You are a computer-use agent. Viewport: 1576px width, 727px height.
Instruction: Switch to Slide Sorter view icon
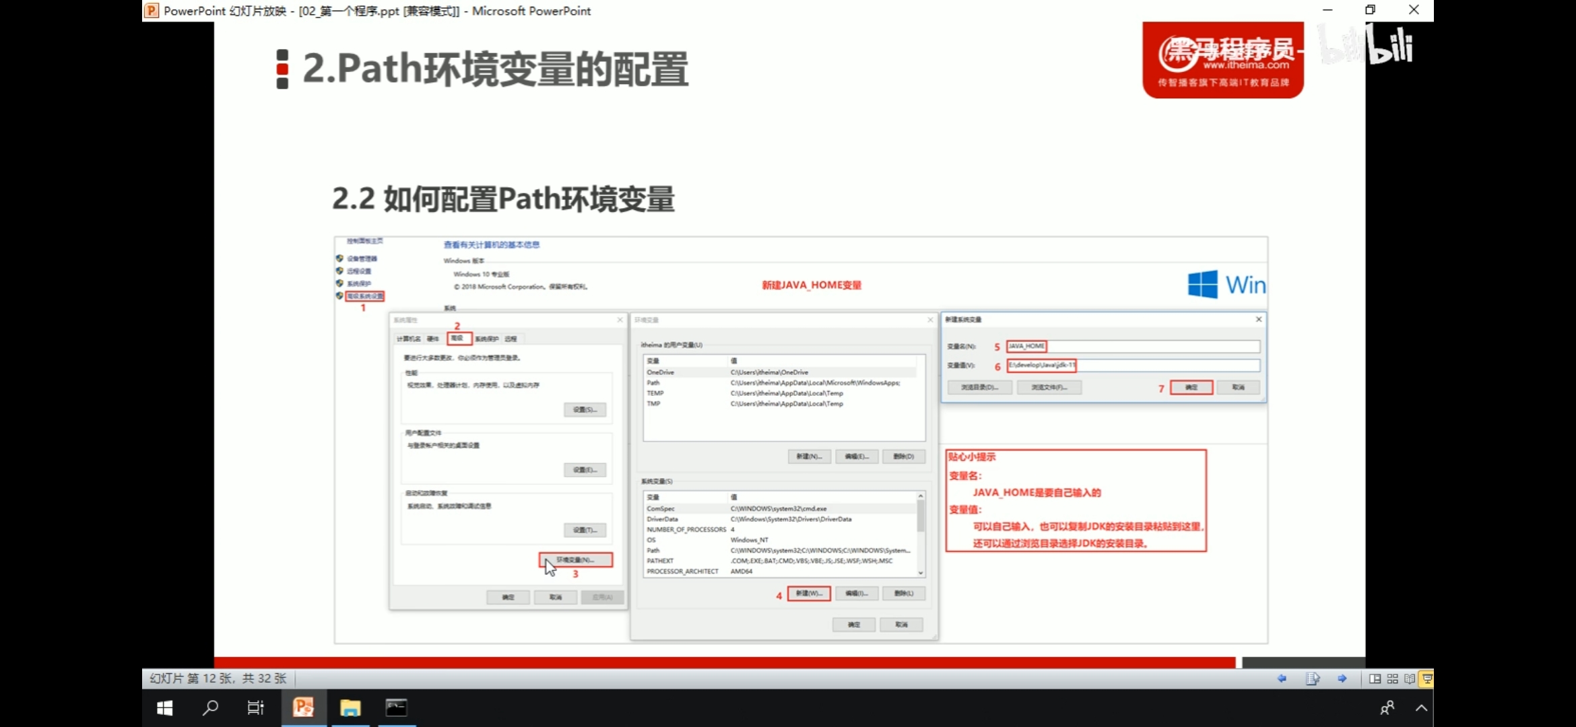click(x=1392, y=679)
